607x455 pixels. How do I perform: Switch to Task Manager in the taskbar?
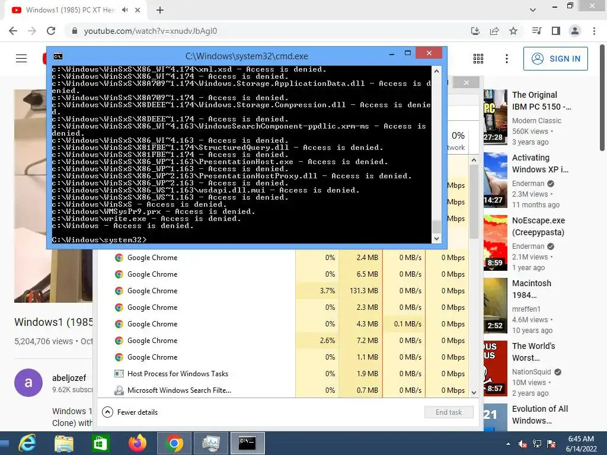(x=211, y=443)
